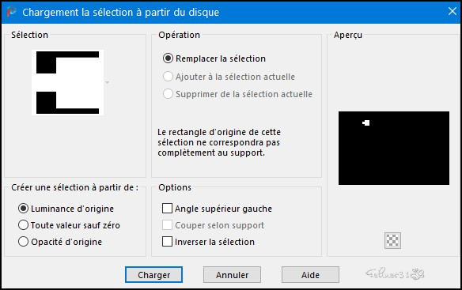This screenshot has width=462, height=290.
Task: Click the black Aperçu preview image
Action: 394,148
